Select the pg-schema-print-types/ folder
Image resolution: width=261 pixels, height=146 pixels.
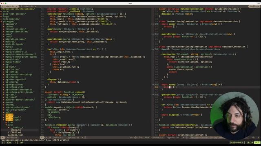(20, 92)
